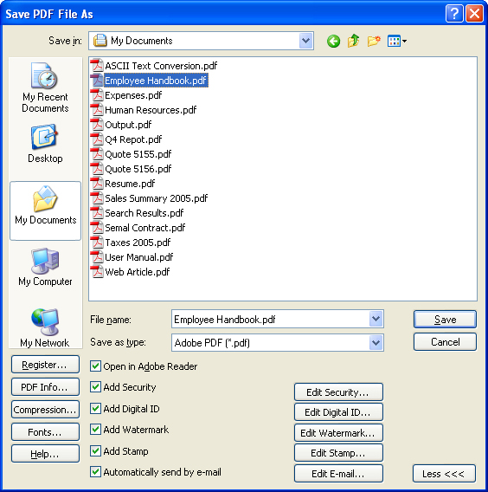The height and width of the screenshot is (492, 488).
Task: Select Desktop in the places bar
Action: [45, 144]
